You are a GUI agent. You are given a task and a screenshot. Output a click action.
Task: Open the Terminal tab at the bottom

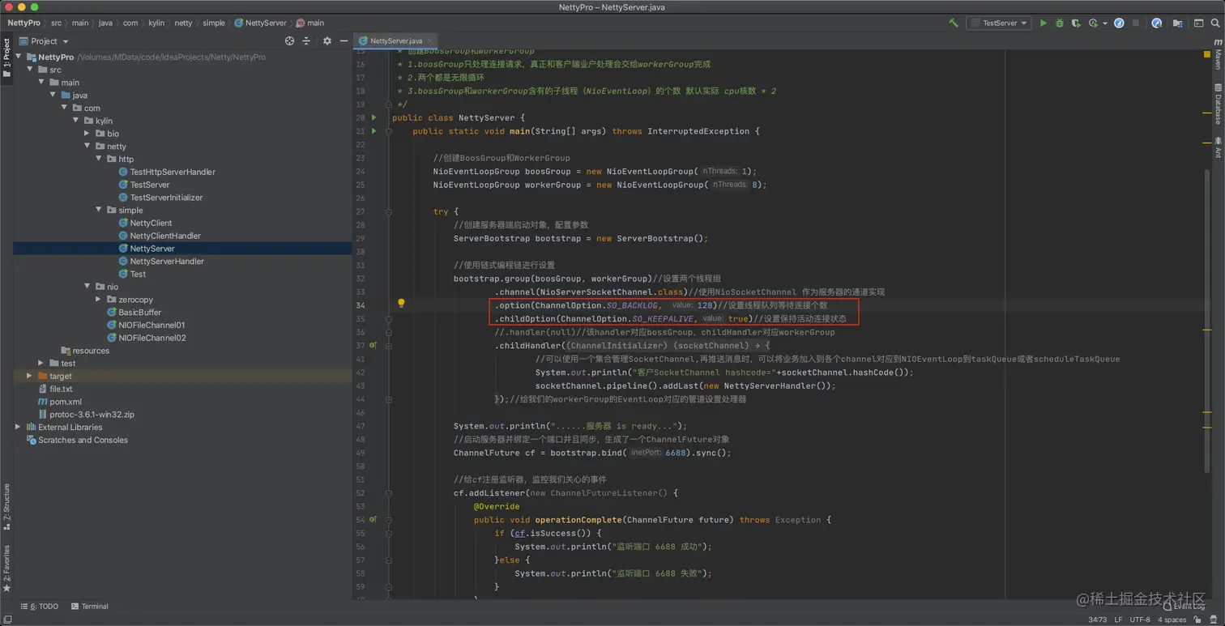(90, 606)
